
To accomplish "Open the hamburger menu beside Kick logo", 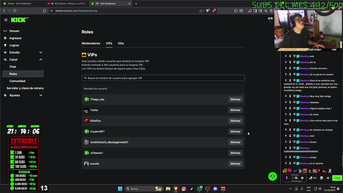I will tap(6, 20).
